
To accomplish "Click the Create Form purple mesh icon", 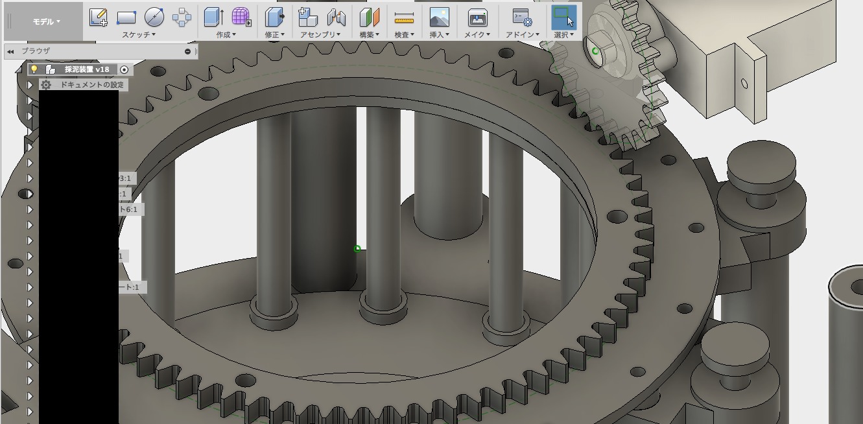I will pos(241,17).
